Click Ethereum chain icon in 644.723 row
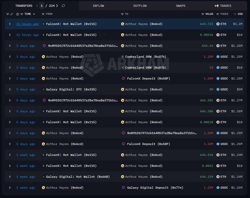Viewport: 250px width, 198px height. (x=10, y=24)
